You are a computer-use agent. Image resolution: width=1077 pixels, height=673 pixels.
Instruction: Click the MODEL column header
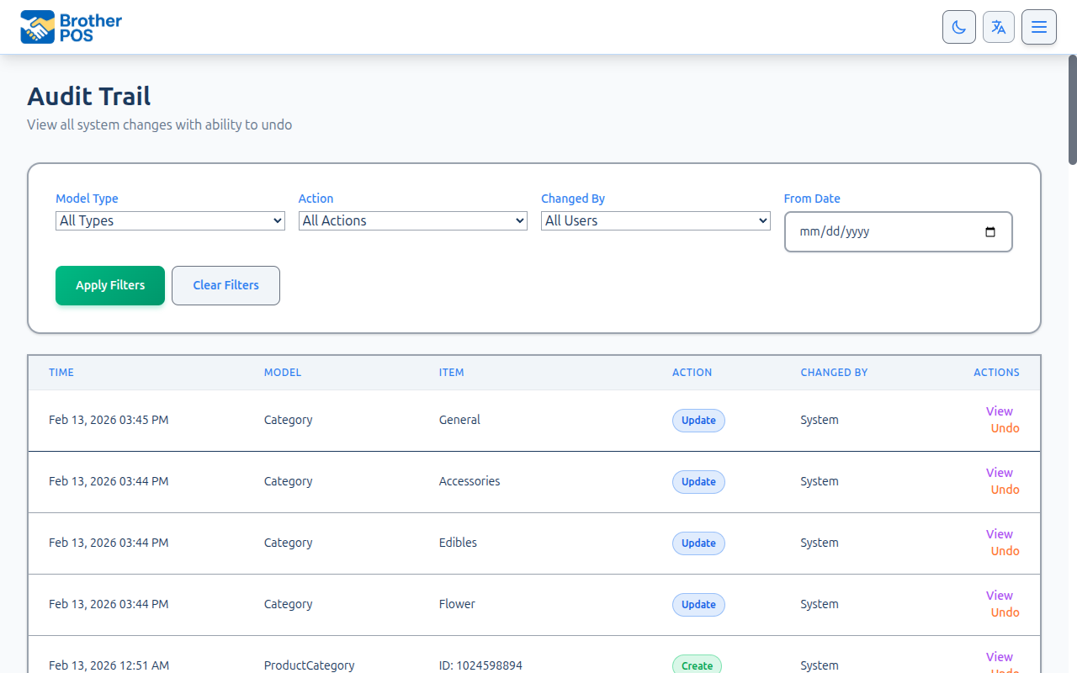click(x=283, y=372)
